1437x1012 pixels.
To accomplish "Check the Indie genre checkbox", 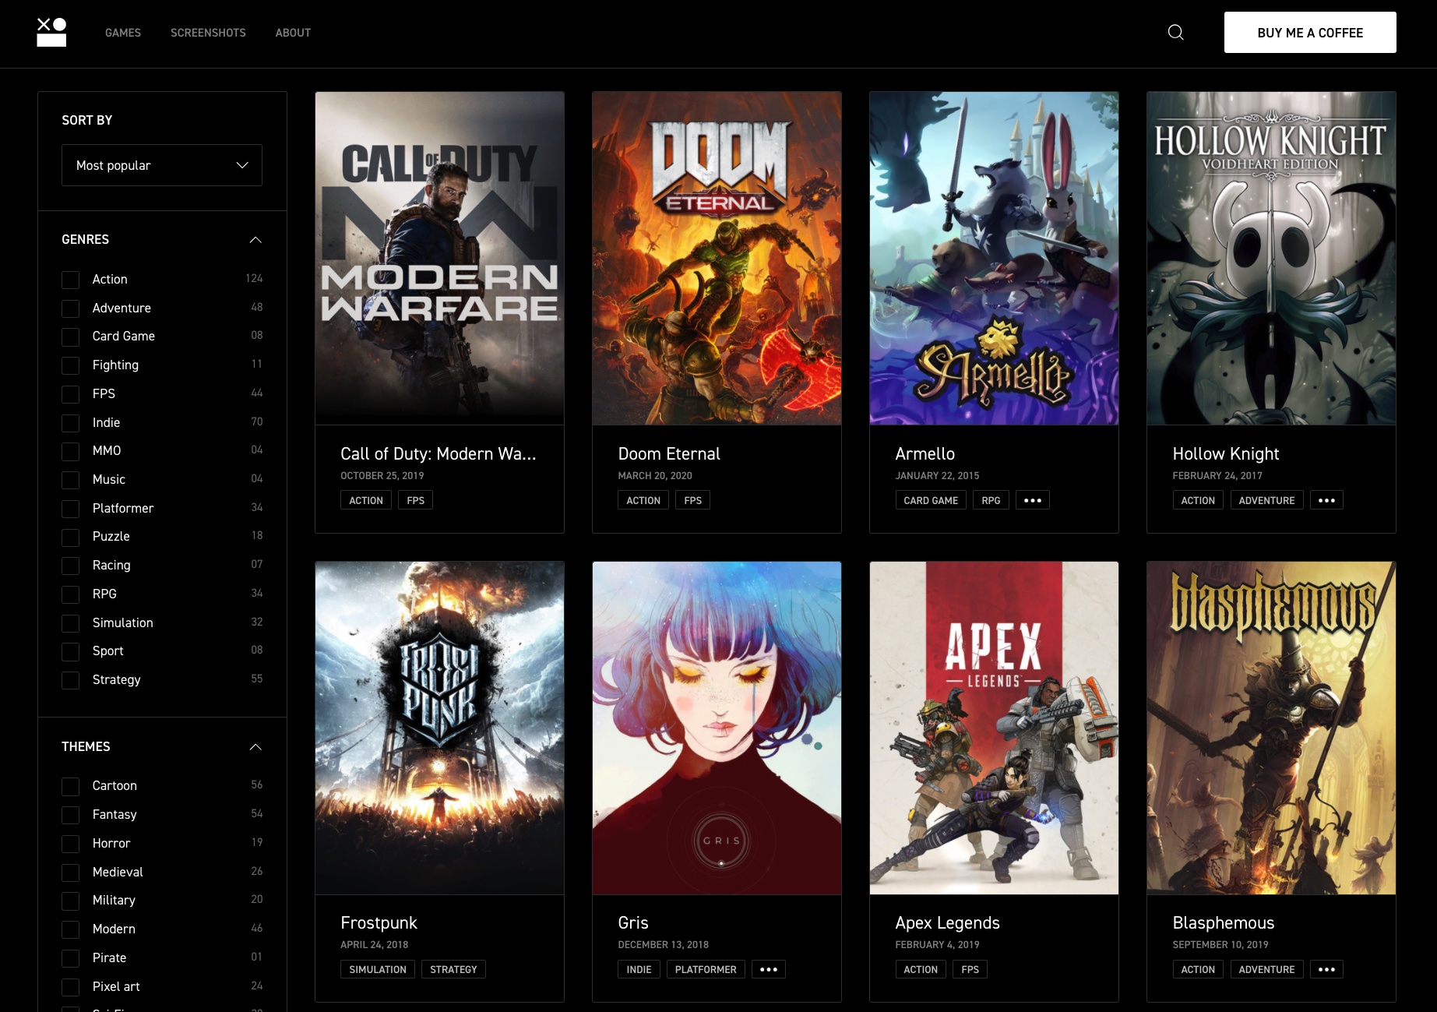I will pyautogui.click(x=71, y=423).
